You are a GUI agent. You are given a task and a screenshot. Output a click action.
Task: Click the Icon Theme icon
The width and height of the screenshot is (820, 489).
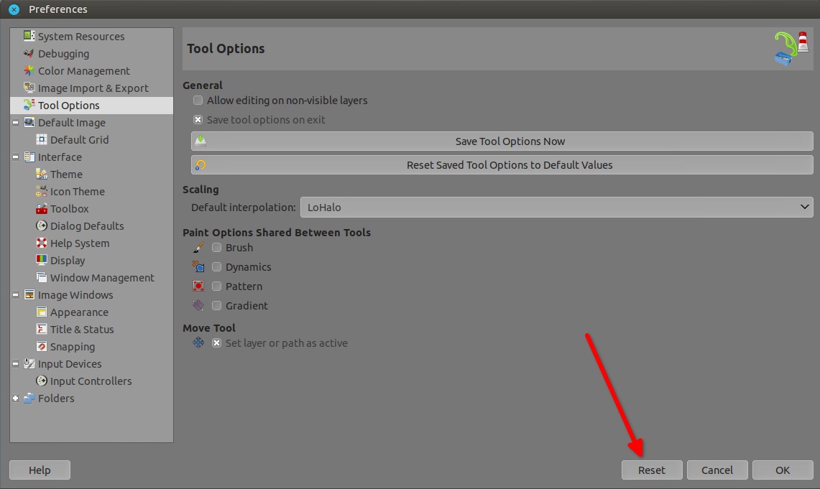(x=41, y=191)
